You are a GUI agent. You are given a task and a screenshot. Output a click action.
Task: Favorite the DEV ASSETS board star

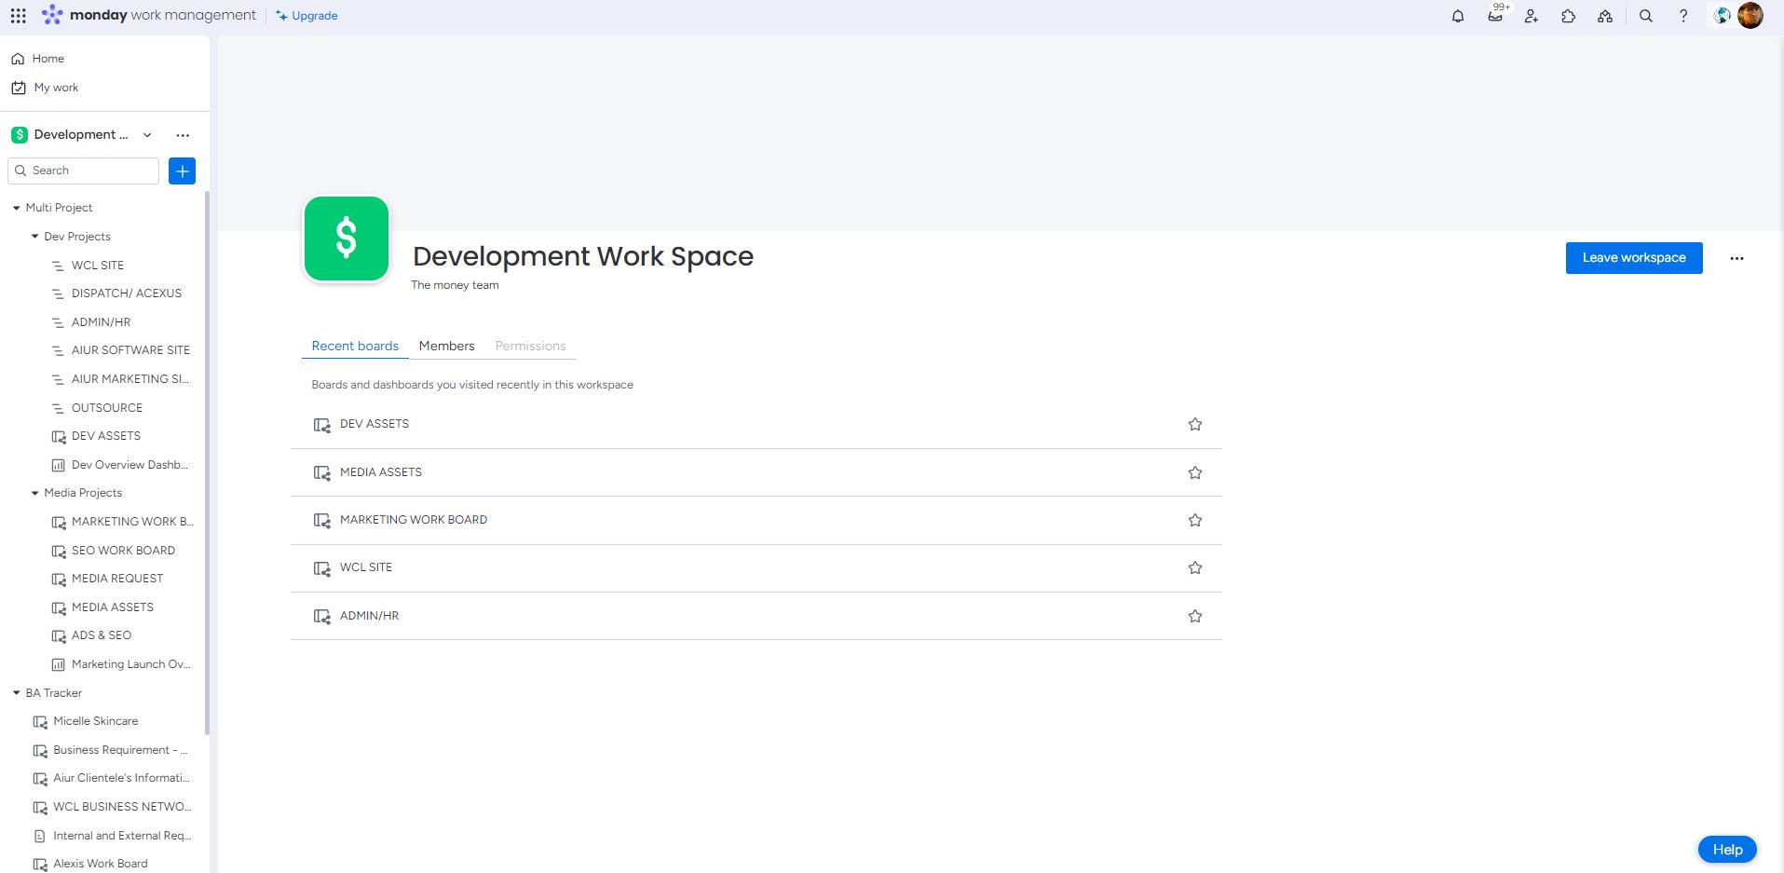[x=1195, y=424]
